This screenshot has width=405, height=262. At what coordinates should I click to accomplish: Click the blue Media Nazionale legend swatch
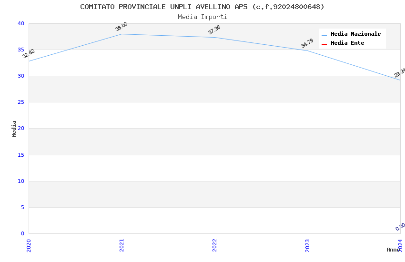pos(324,35)
